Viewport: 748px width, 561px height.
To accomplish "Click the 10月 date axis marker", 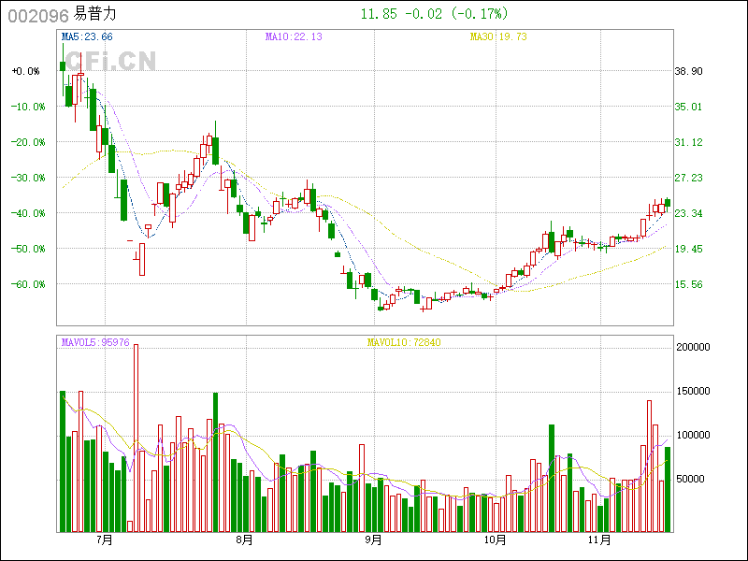I will (x=496, y=540).
